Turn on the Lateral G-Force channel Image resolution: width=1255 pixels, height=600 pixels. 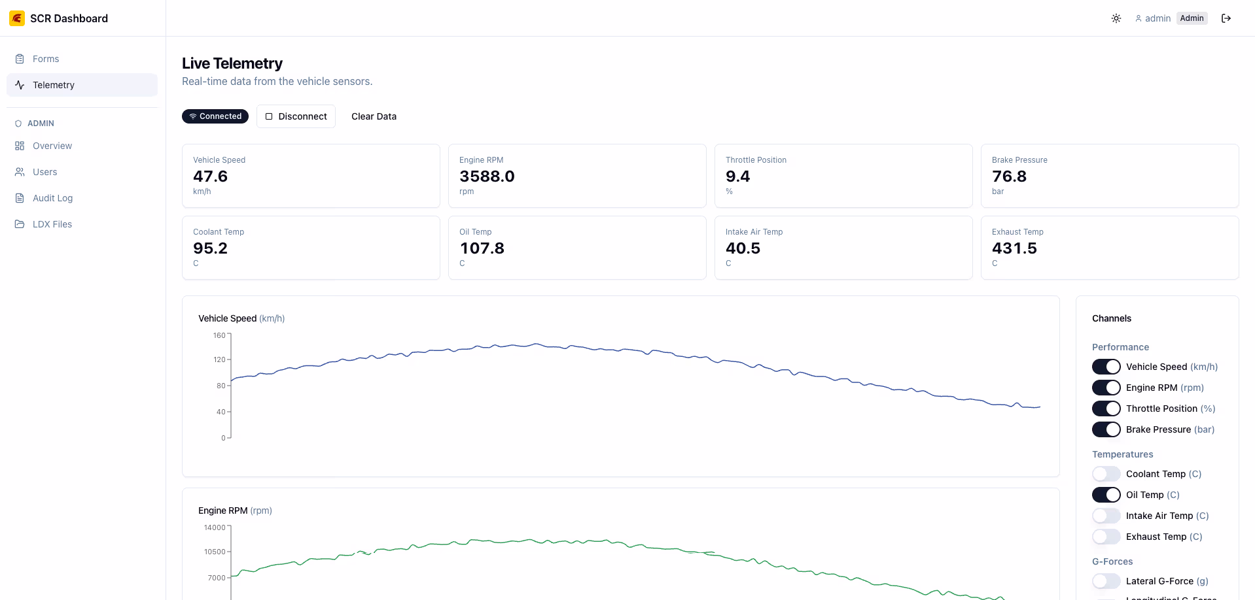click(x=1106, y=581)
